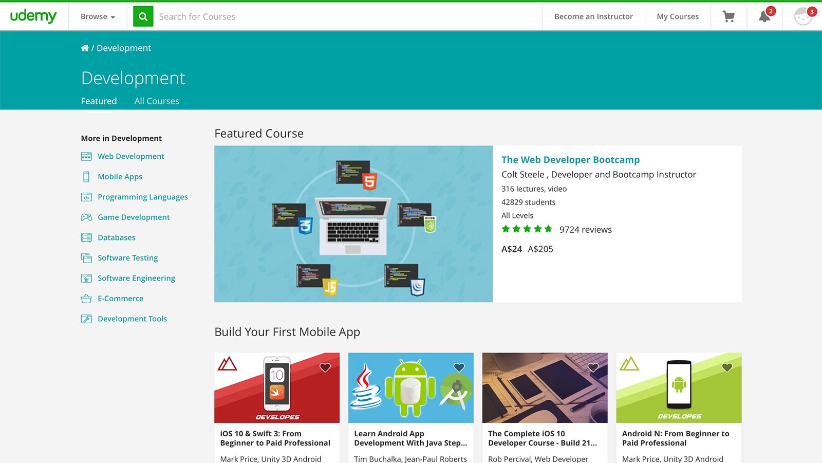
Task: Click iOS 10 & Swift 3 course title
Action: pyautogui.click(x=275, y=438)
